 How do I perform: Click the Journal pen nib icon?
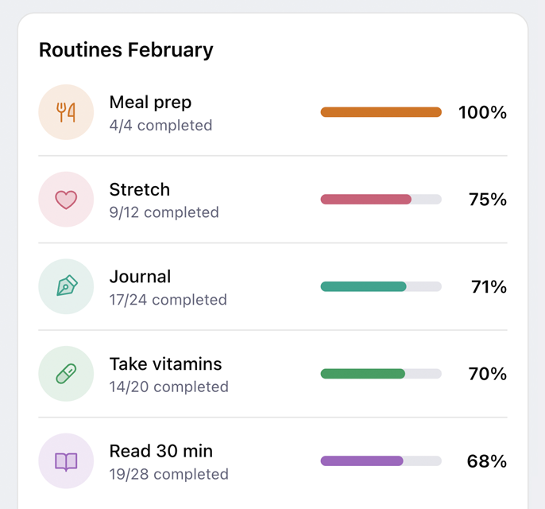point(66,286)
